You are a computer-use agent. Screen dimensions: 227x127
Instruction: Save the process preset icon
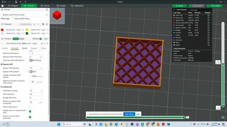[x=42, y=43]
